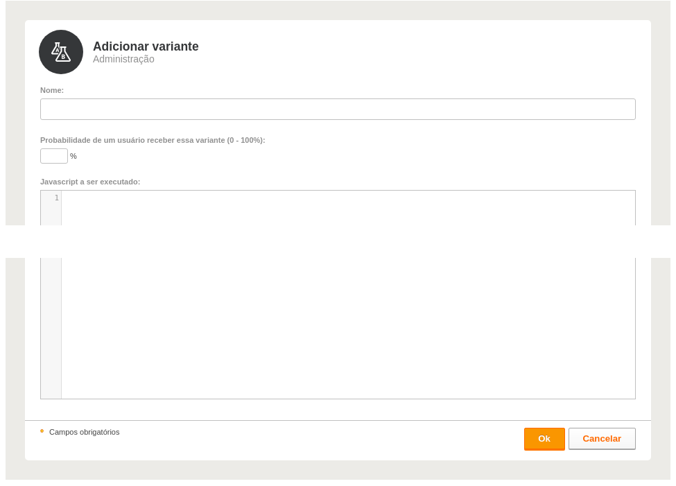Dismiss the dialog via the Cancelar button

click(x=601, y=439)
